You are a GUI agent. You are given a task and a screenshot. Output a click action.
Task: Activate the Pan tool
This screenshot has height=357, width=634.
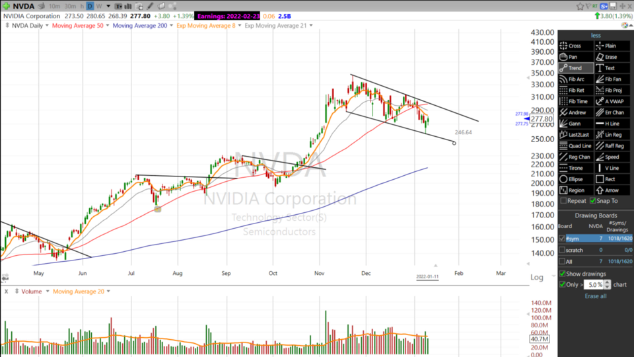[x=576, y=57]
